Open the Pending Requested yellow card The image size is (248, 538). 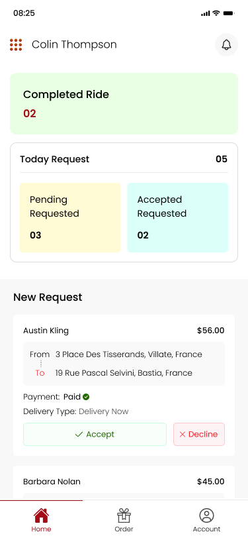point(70,217)
